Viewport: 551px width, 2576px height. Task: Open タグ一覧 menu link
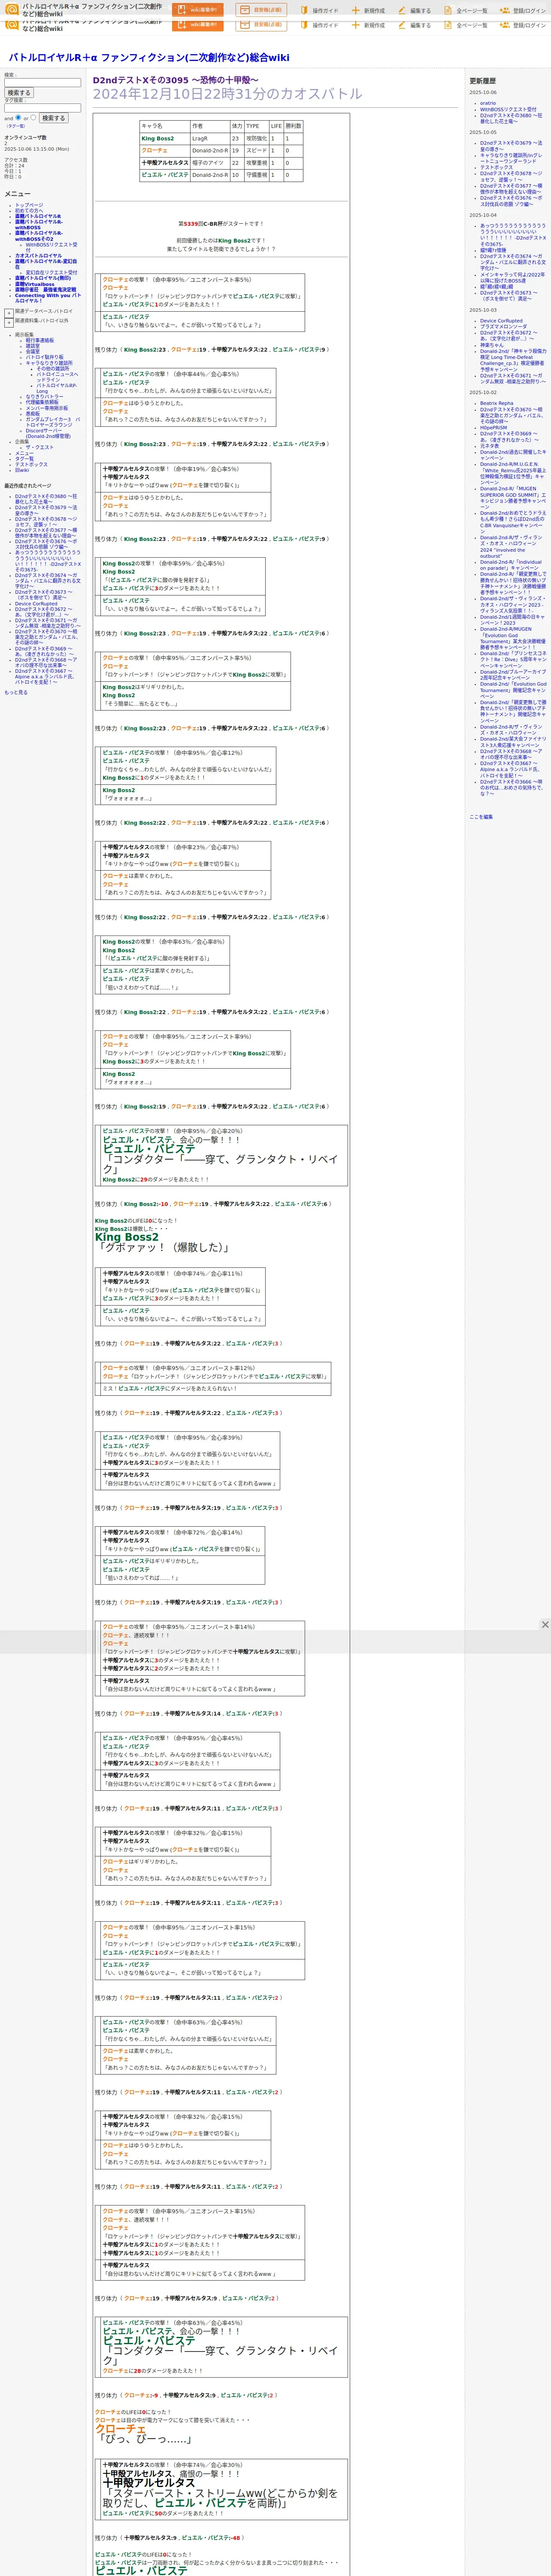24,459
